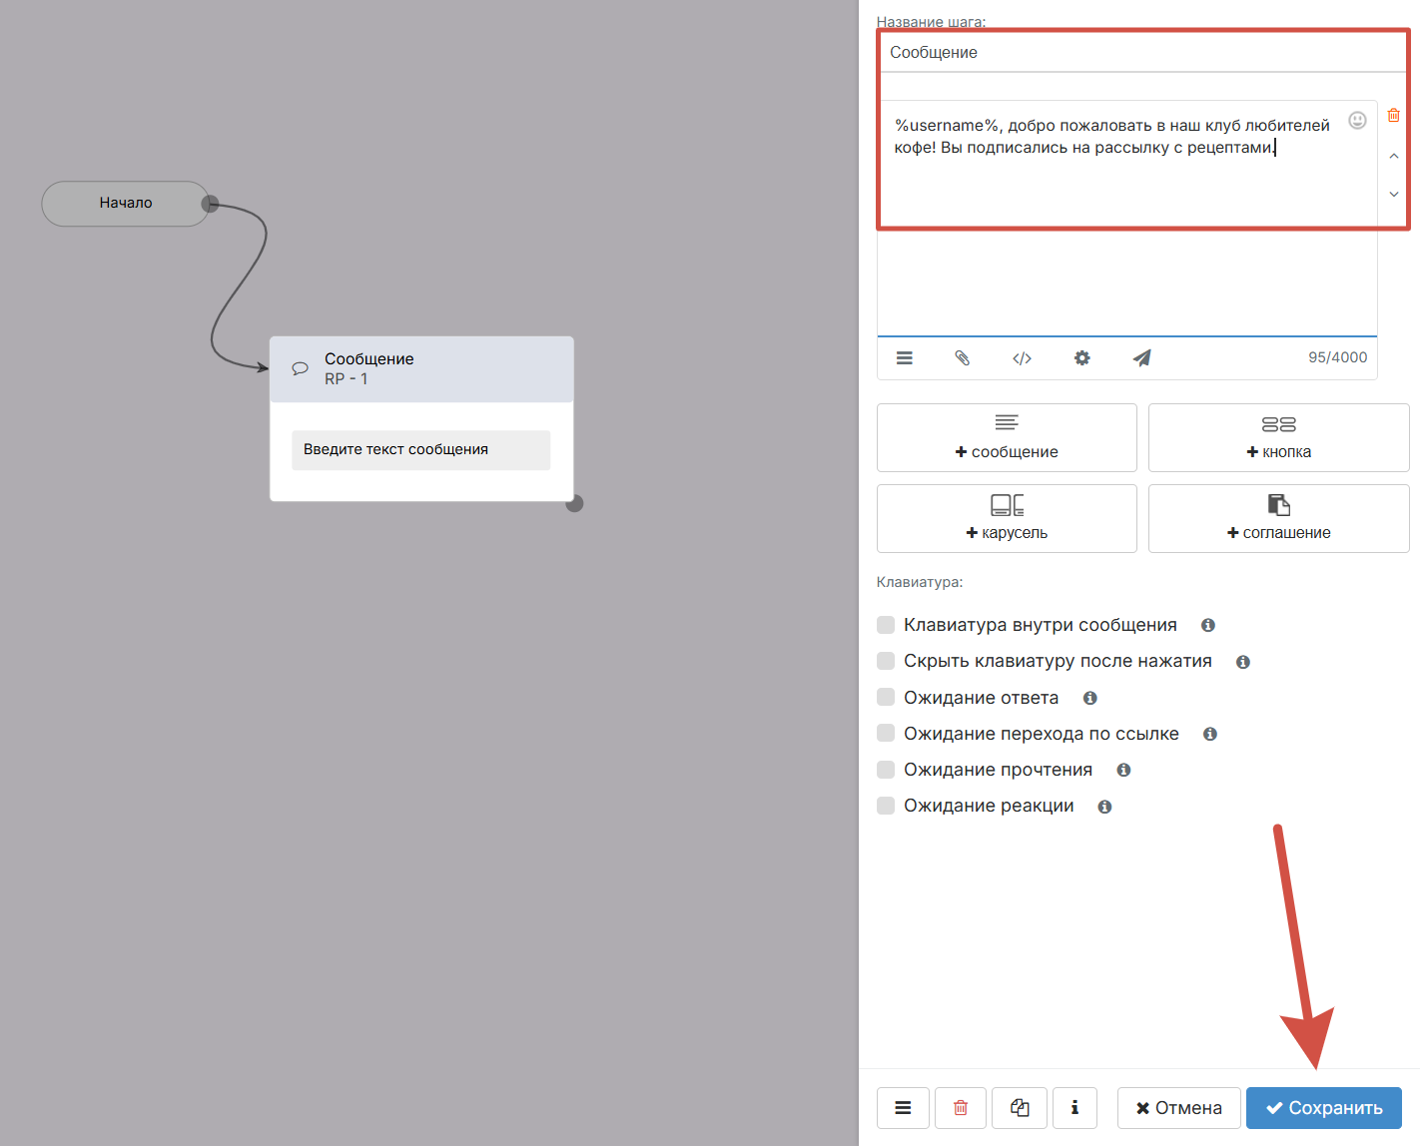The width and height of the screenshot is (1420, 1146).
Task: Click the paper plane send test icon
Action: pyautogui.click(x=1141, y=358)
